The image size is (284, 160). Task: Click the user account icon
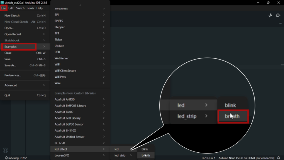[x=5, y=151]
